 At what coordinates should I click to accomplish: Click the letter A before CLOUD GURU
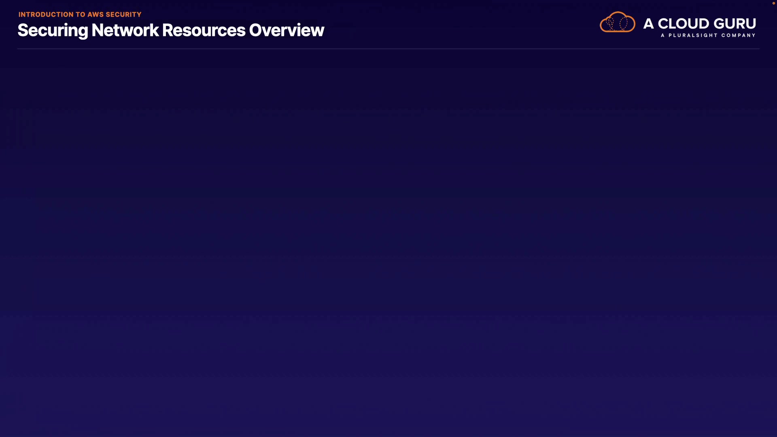[x=648, y=24]
